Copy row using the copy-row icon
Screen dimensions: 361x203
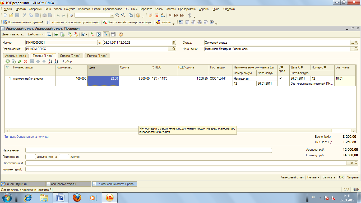pyautogui.click(x=14, y=61)
